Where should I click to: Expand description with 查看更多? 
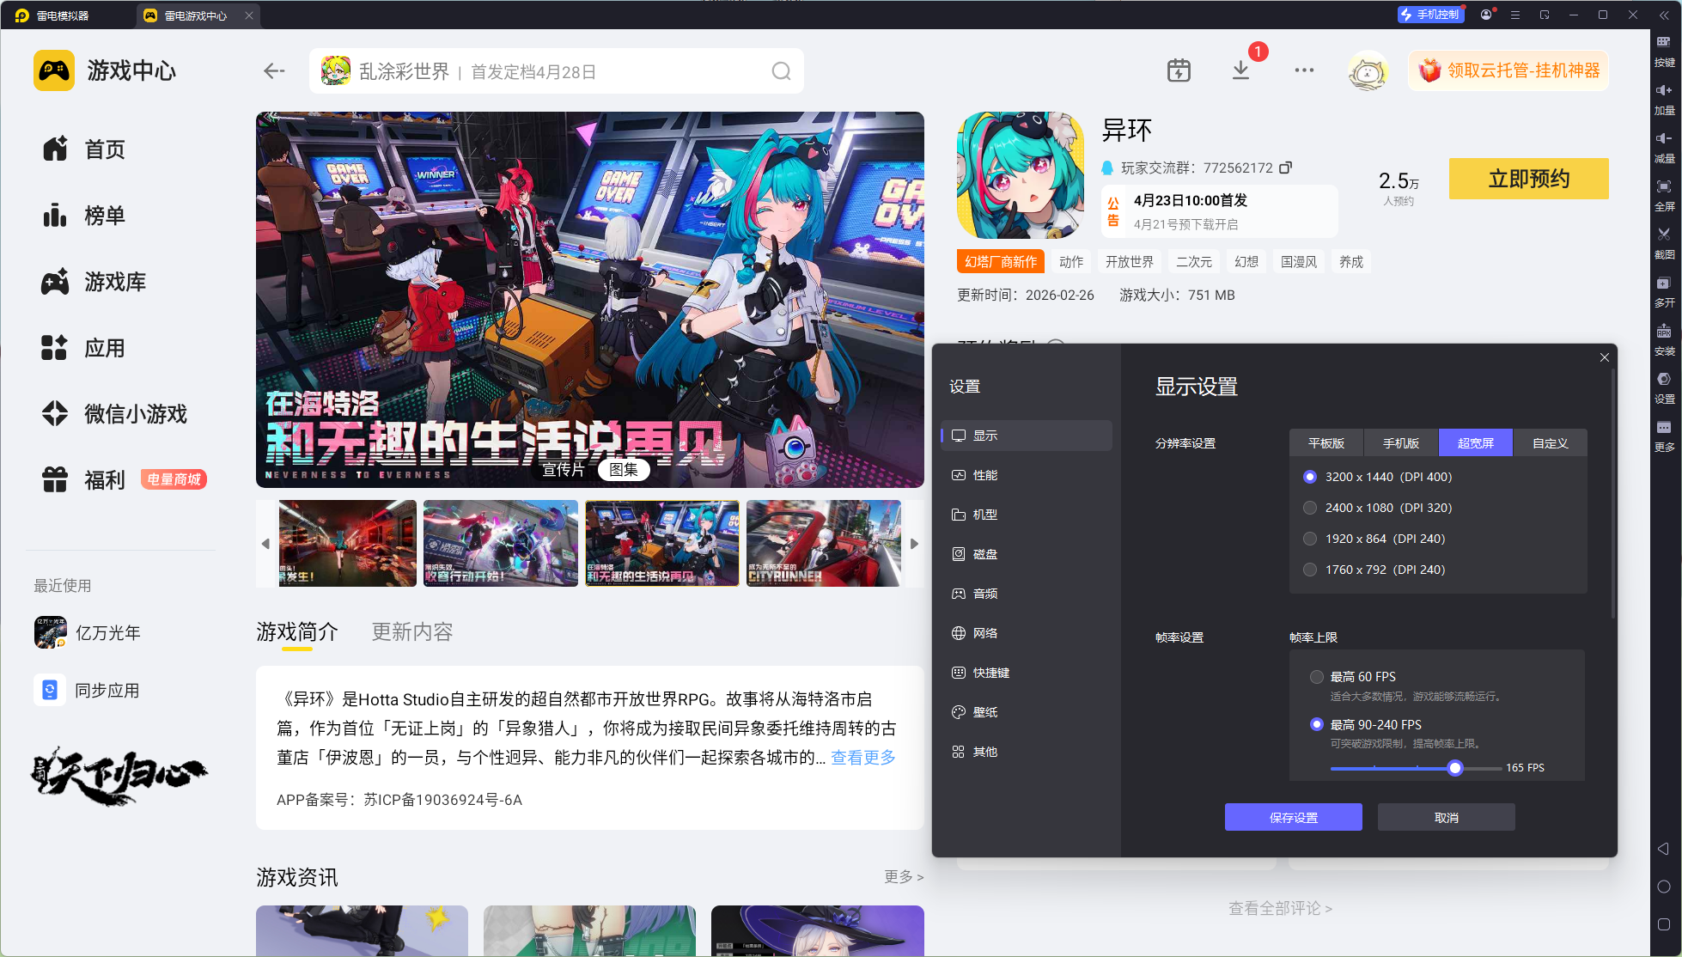click(x=862, y=757)
